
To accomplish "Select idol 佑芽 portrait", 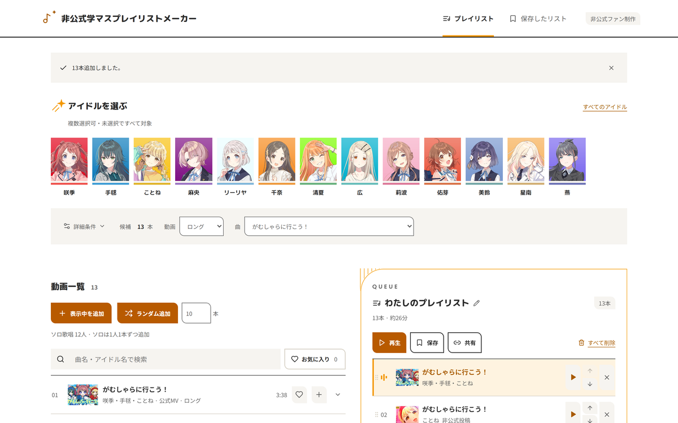I will [443, 161].
